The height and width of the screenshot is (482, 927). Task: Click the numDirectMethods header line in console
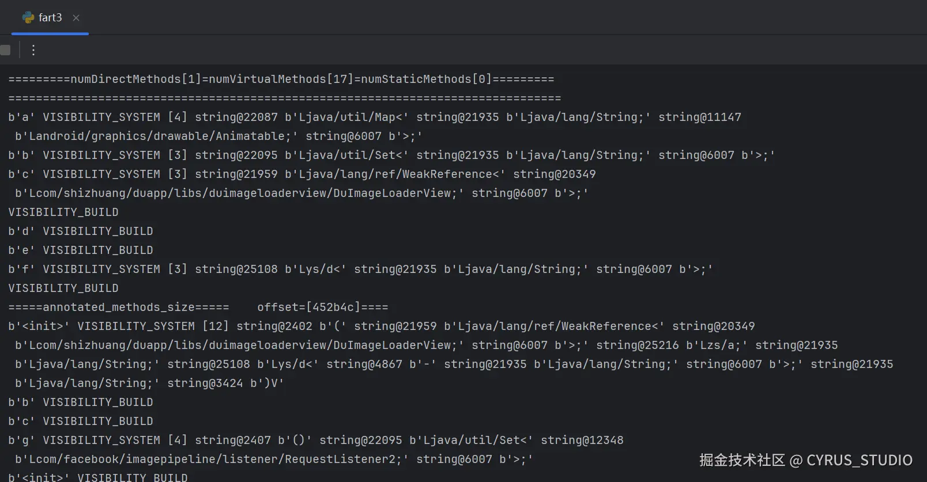tap(281, 79)
